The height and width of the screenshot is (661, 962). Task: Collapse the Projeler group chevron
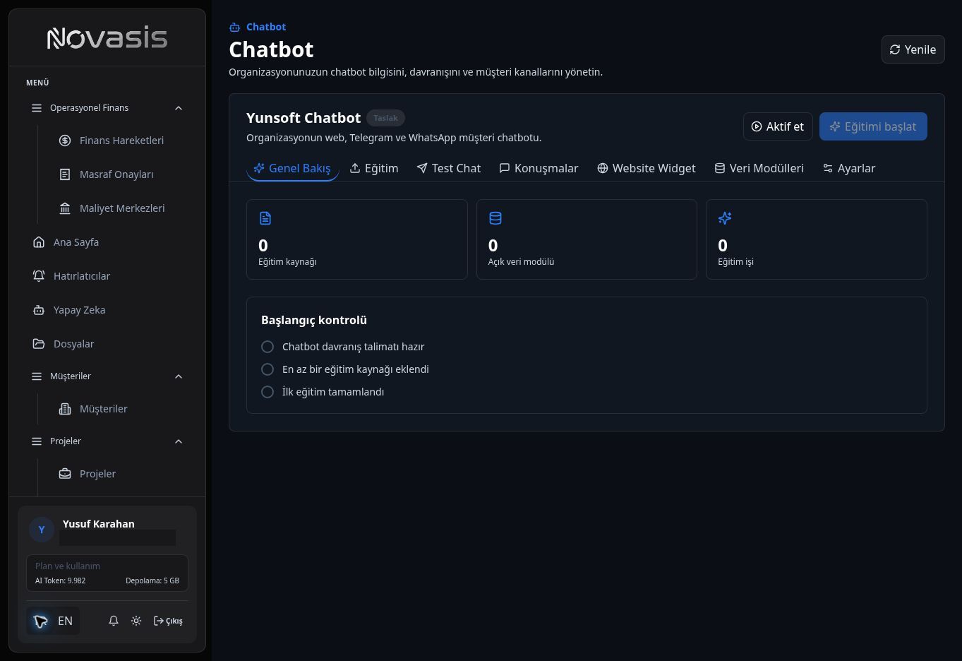179,441
